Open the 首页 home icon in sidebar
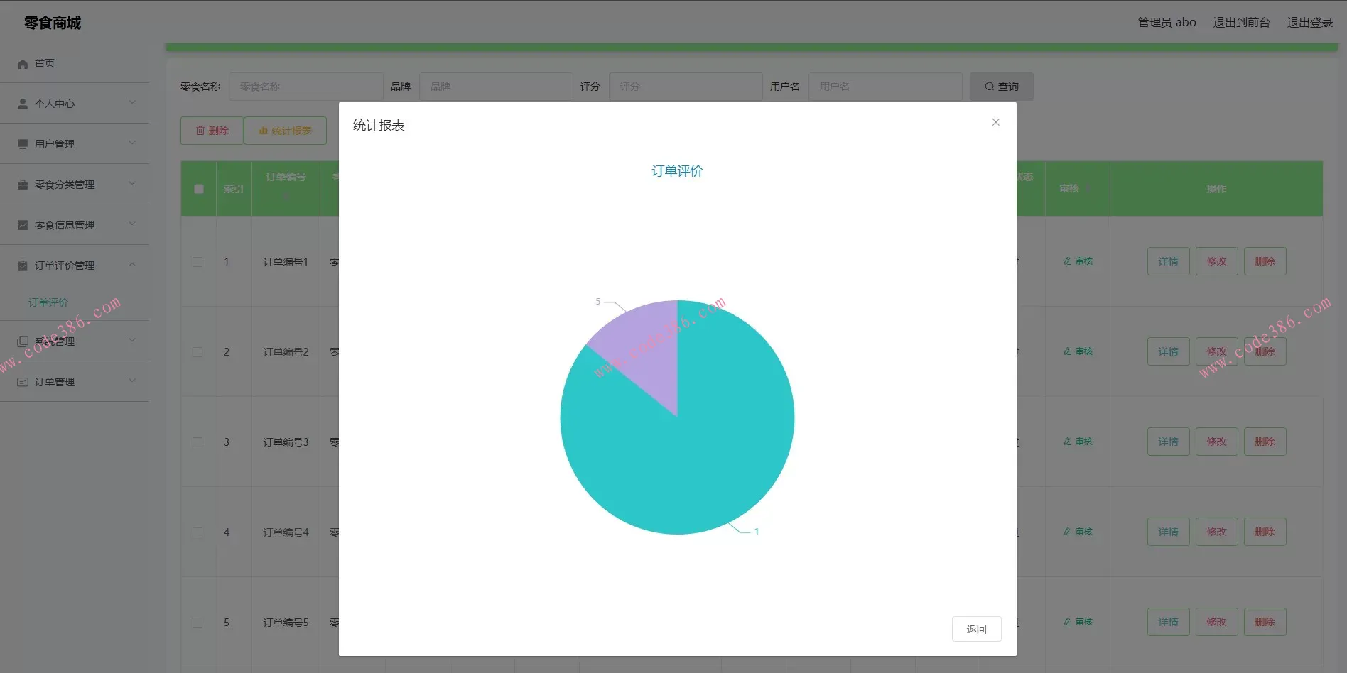This screenshot has height=673, width=1347. (x=23, y=64)
